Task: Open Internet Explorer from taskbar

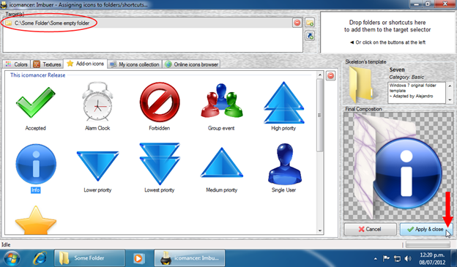Action: click(40, 258)
